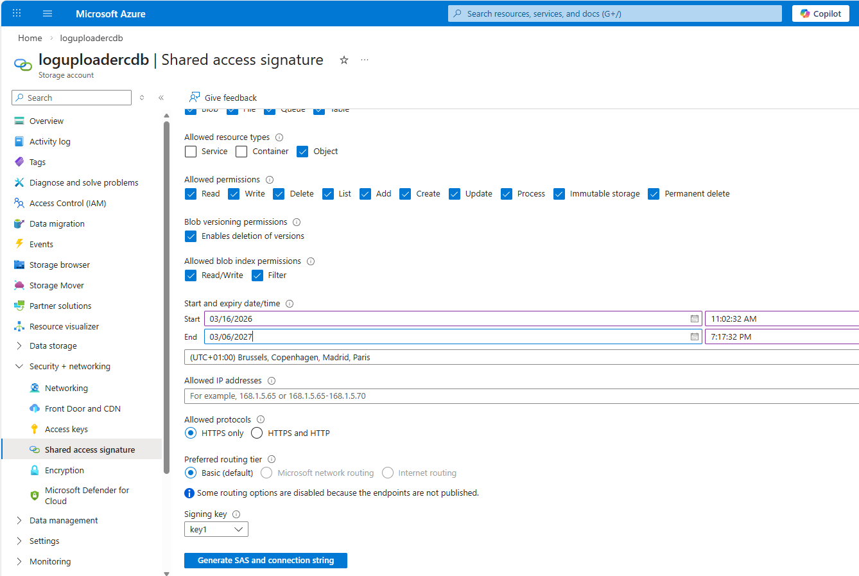The image size is (859, 576).
Task: Open calendar picker for End date
Action: pyautogui.click(x=694, y=336)
